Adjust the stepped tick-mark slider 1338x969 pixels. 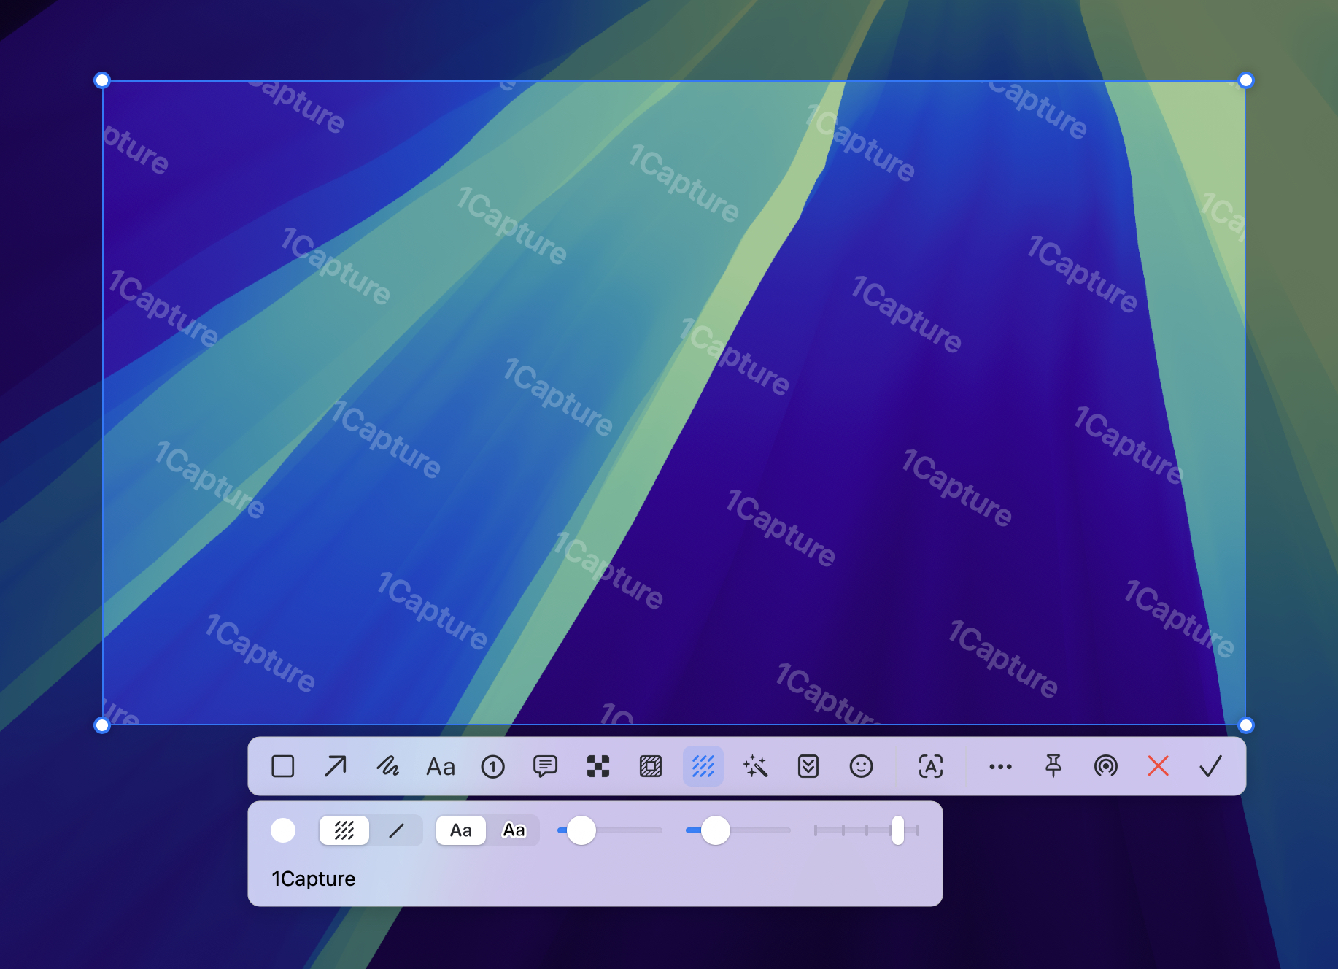click(x=897, y=830)
